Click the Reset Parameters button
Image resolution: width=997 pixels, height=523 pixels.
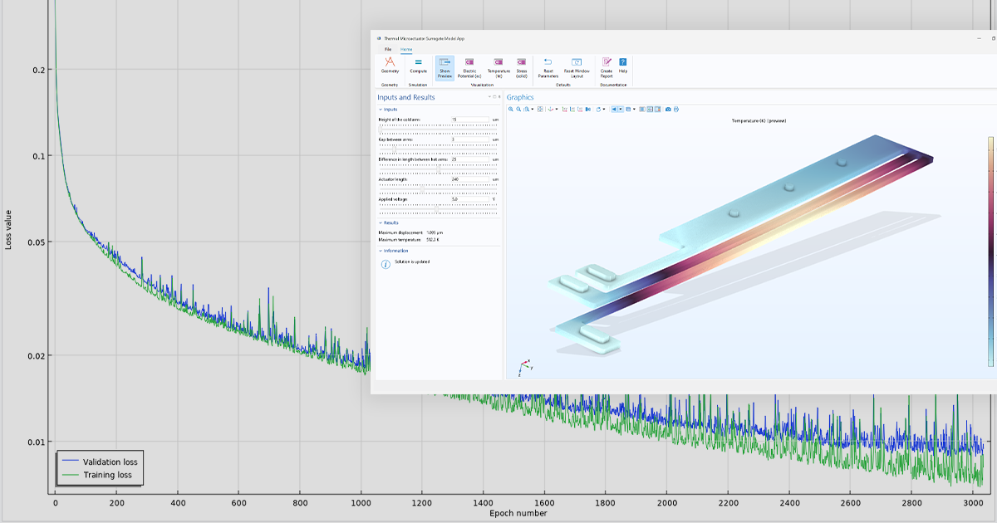click(x=549, y=63)
